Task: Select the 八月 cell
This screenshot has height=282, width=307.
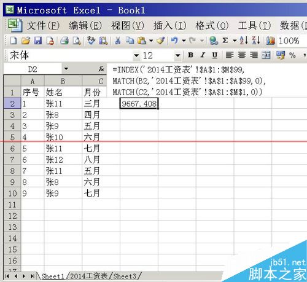Action: 101,160
